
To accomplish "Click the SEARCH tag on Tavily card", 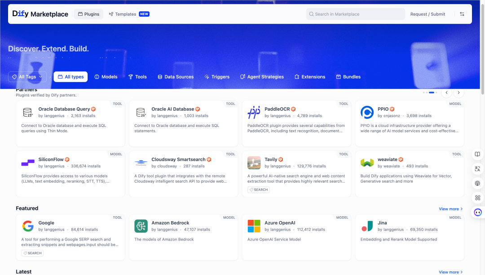I will (259, 190).
